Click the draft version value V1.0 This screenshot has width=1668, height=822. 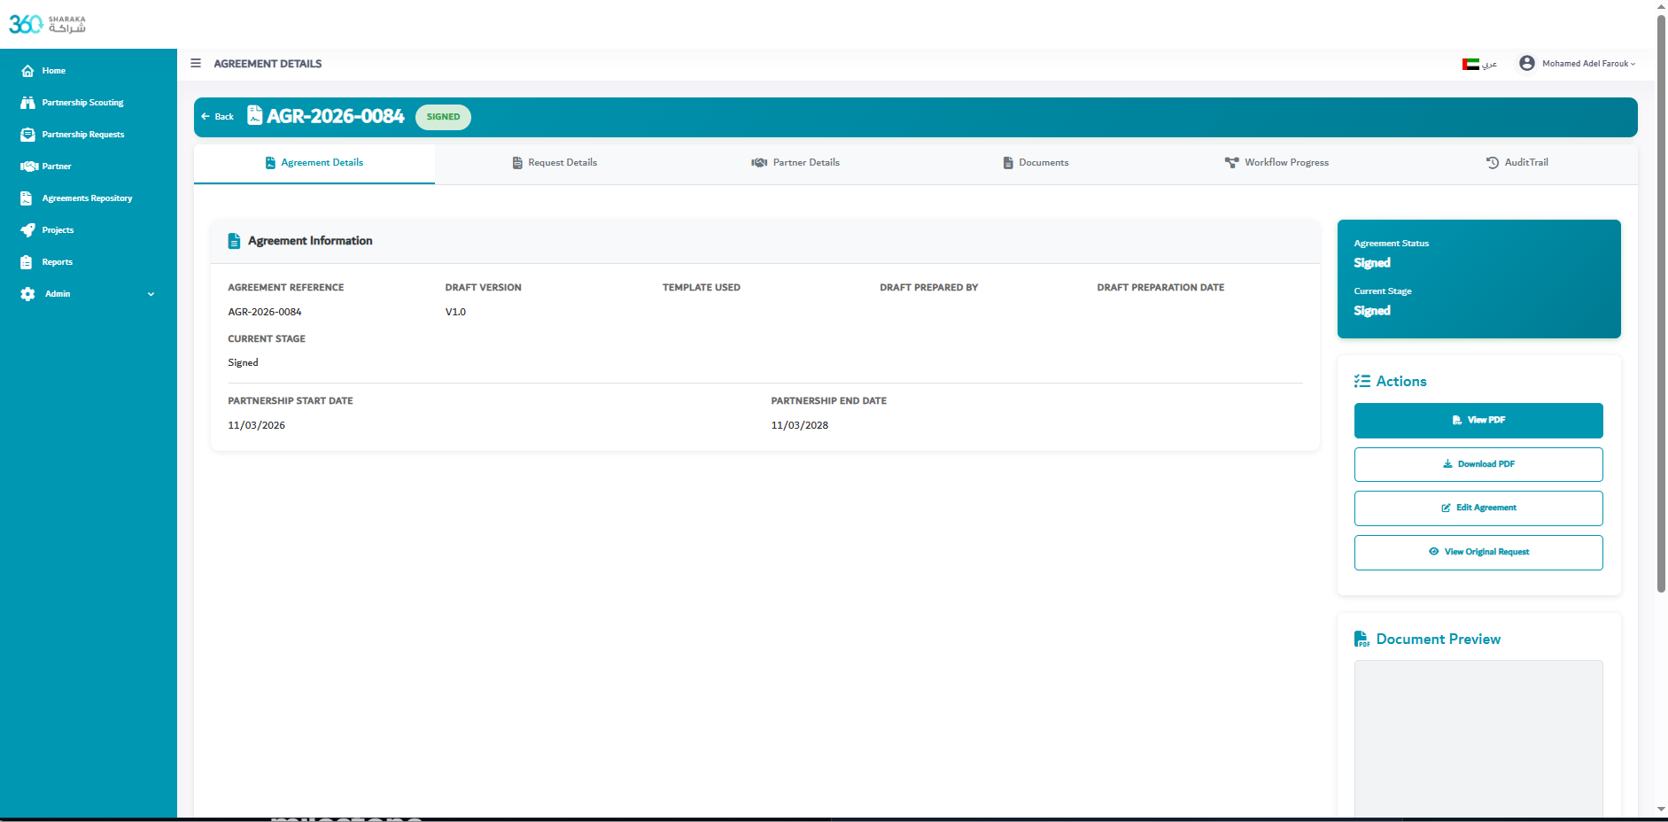(x=455, y=312)
